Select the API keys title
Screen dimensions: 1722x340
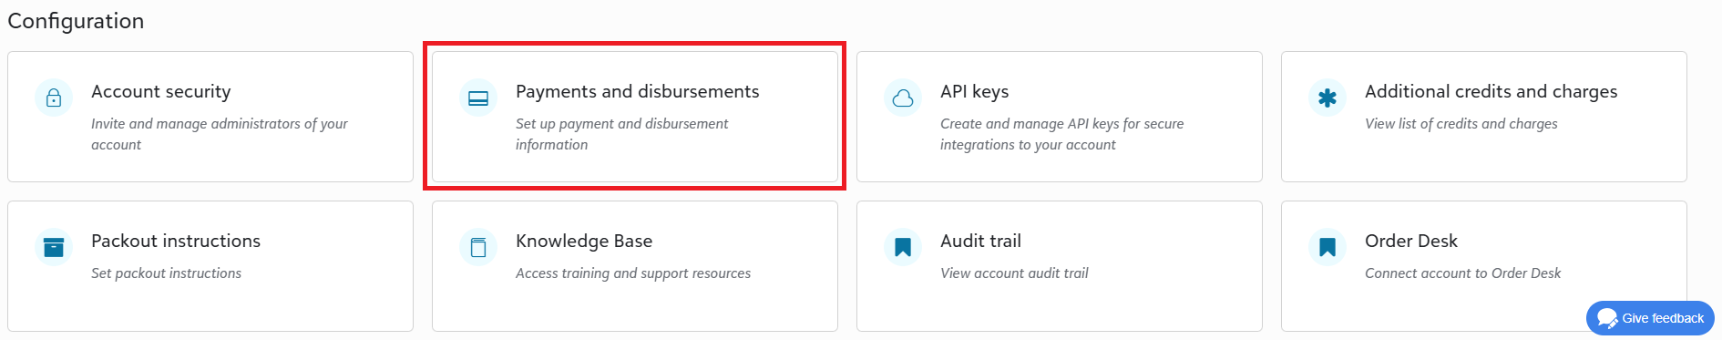(974, 91)
